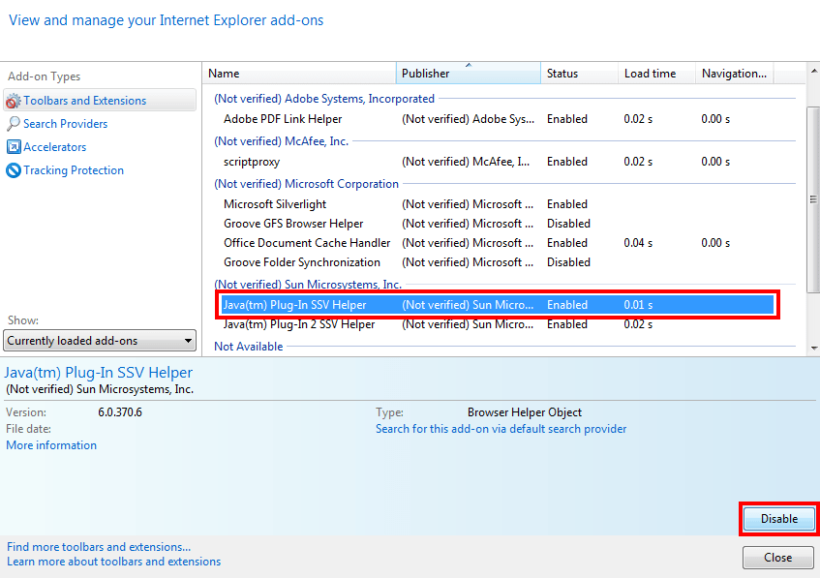Sort by Load time column header
The image size is (820, 578).
point(655,74)
